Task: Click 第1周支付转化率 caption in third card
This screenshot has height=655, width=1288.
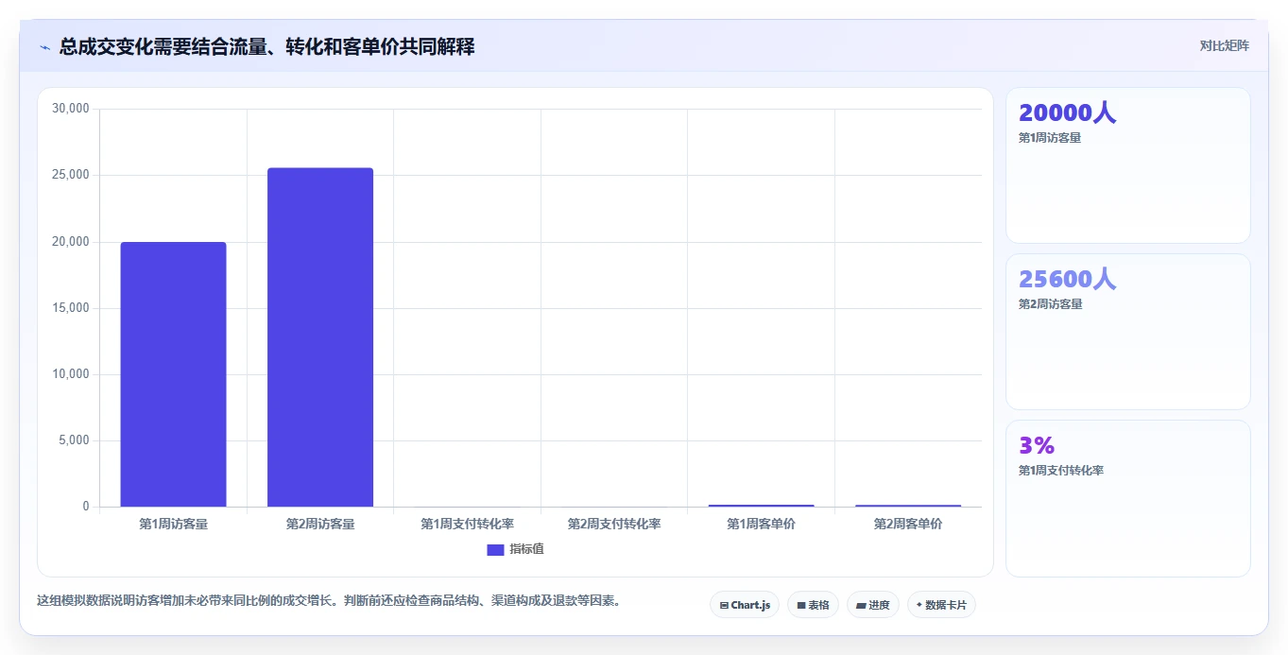Action: [1060, 471]
